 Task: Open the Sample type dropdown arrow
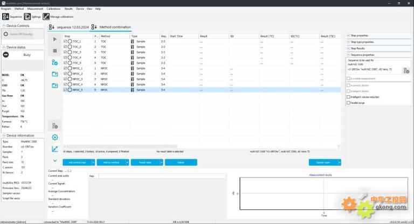point(337,162)
